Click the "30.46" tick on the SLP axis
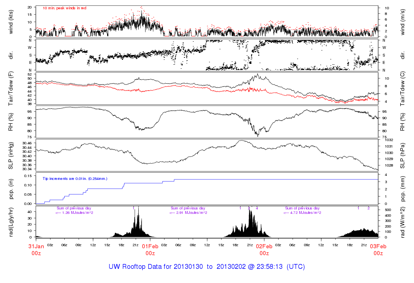The image size is (414, 283). [x=27, y=143]
